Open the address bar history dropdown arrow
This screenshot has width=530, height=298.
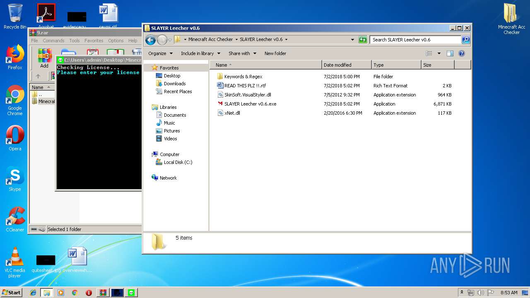[352, 40]
